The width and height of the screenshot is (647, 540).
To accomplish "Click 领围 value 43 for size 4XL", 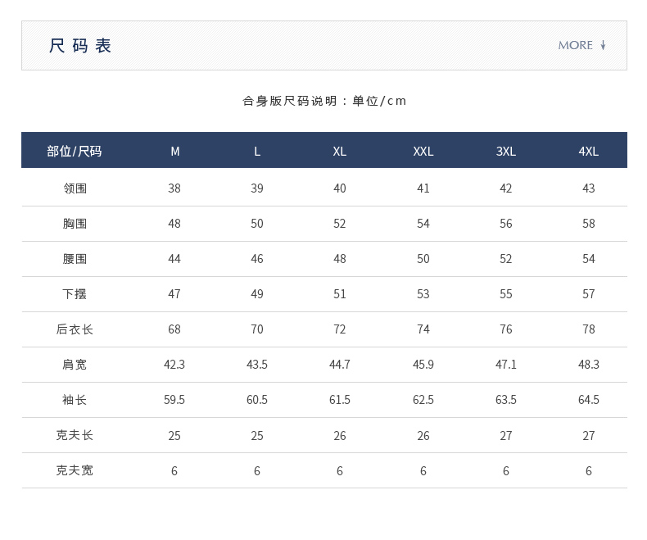I will point(588,188).
